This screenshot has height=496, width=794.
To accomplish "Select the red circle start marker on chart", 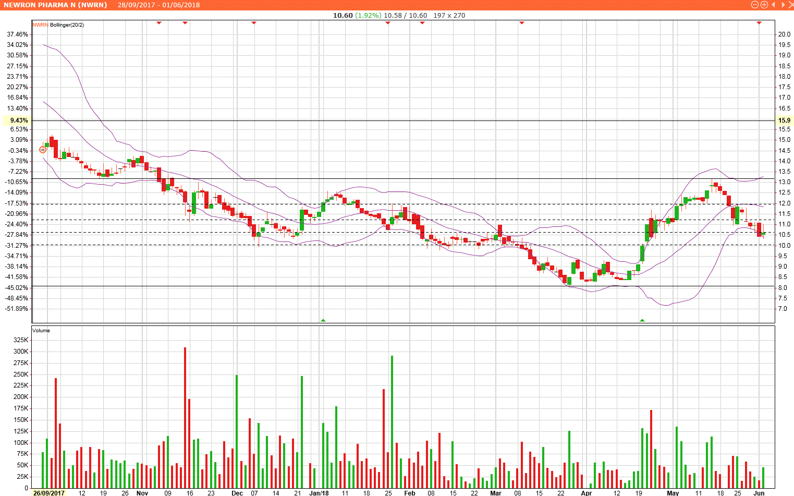I will 43,150.
